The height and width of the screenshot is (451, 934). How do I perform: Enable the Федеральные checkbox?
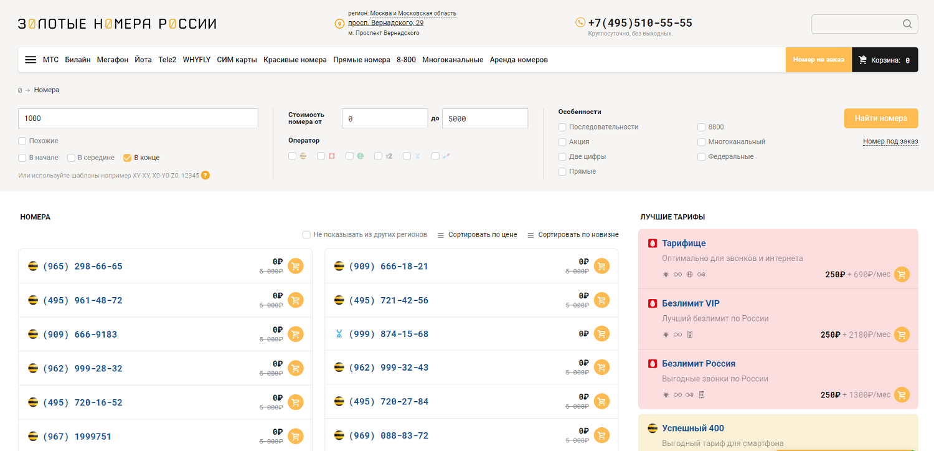pos(702,156)
